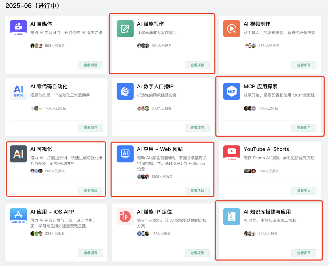Click the 1309人已报名 count text

(162, 177)
